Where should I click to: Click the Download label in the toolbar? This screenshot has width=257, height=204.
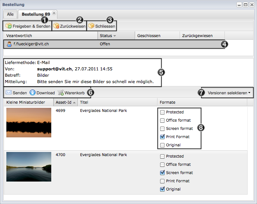pyautogui.click(x=46, y=93)
